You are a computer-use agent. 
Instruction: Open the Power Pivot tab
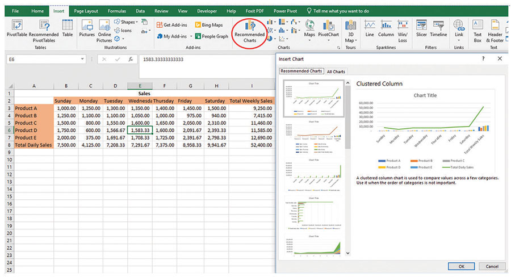285,11
